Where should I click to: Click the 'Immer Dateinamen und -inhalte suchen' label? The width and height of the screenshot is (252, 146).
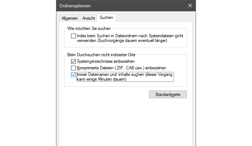click(x=110, y=74)
